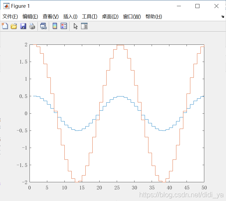Save the figure with the floppy icon
This screenshot has width=226, height=201.
pyautogui.click(x=23, y=26)
